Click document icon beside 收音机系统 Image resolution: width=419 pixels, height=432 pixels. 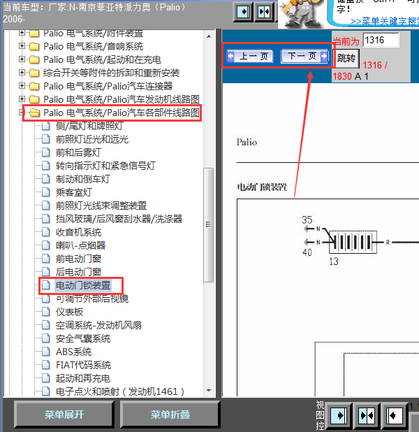coord(45,232)
